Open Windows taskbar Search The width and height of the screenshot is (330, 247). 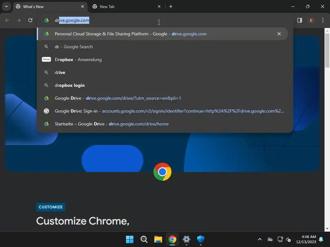pos(144,239)
